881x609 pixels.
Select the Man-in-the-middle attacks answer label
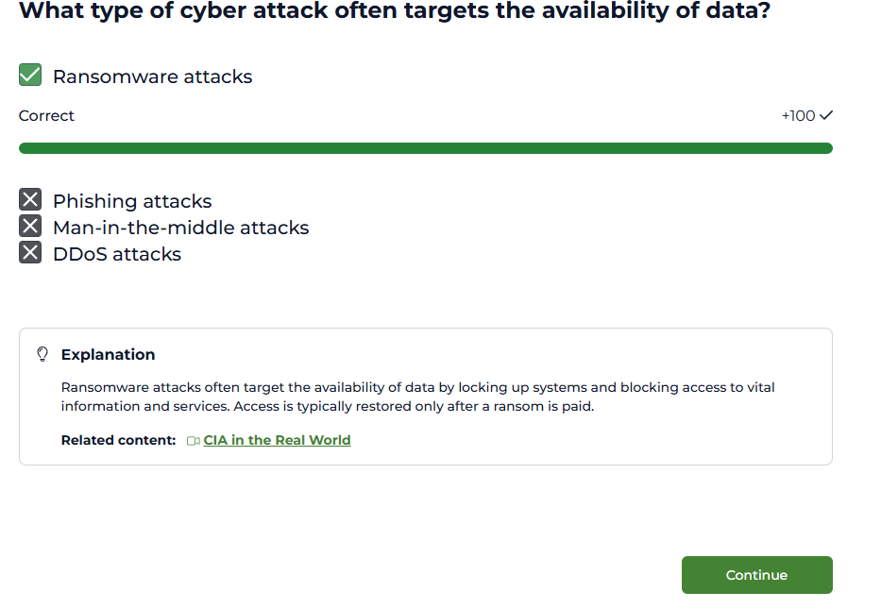(180, 228)
